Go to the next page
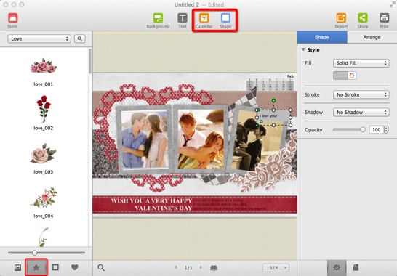Viewport: 397px width, 276px height. (201, 267)
